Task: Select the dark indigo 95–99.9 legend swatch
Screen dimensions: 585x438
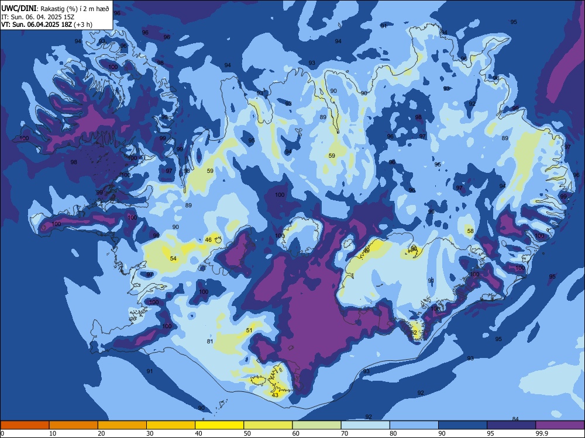Action: point(511,425)
